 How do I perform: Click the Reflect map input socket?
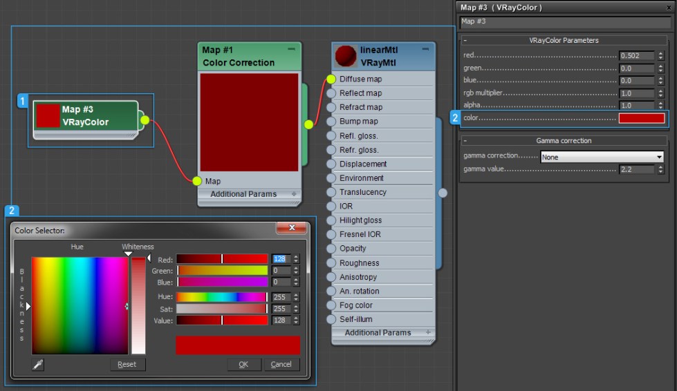[x=331, y=93]
